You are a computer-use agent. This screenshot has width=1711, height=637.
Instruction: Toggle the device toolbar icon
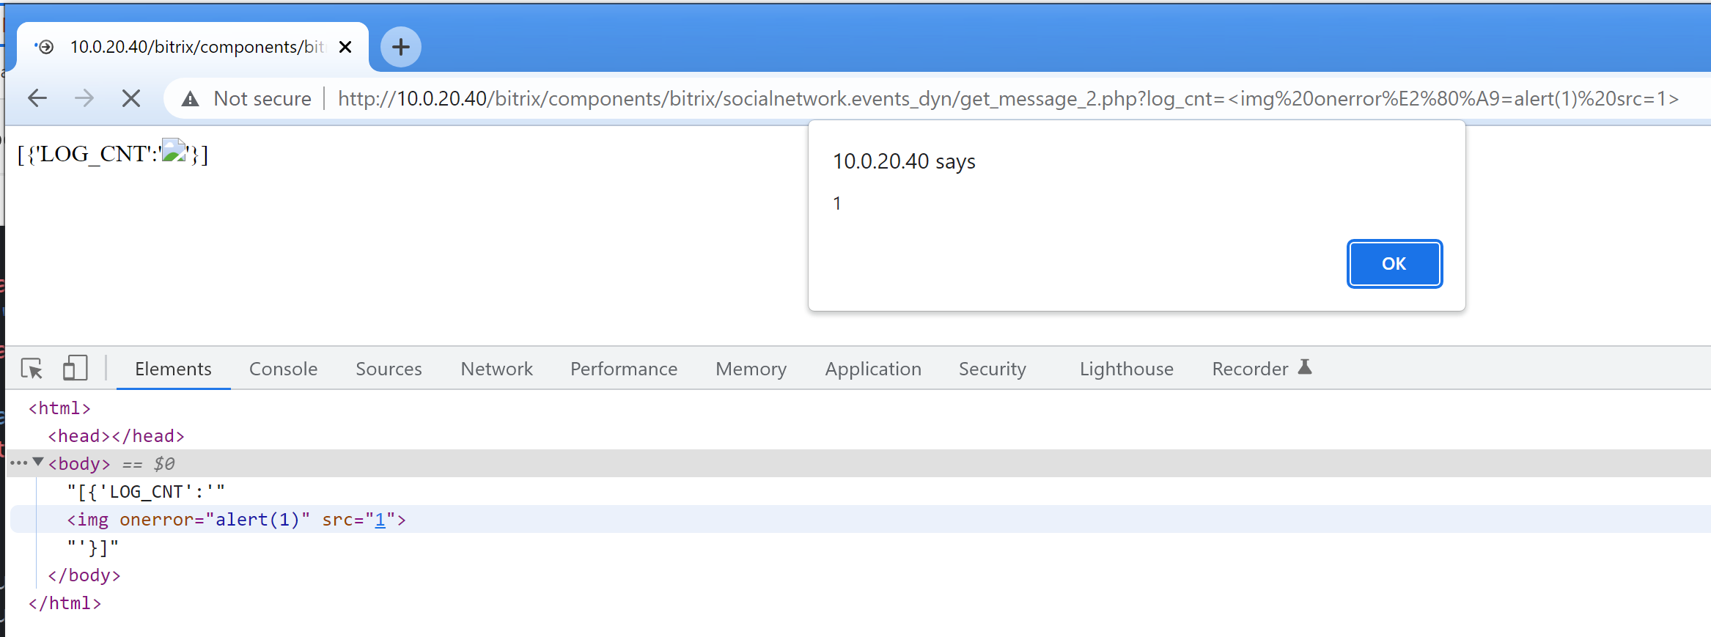(x=75, y=368)
